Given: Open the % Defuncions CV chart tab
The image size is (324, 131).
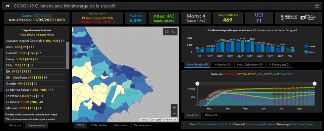Looking at the screenshot, I should click(280, 65).
